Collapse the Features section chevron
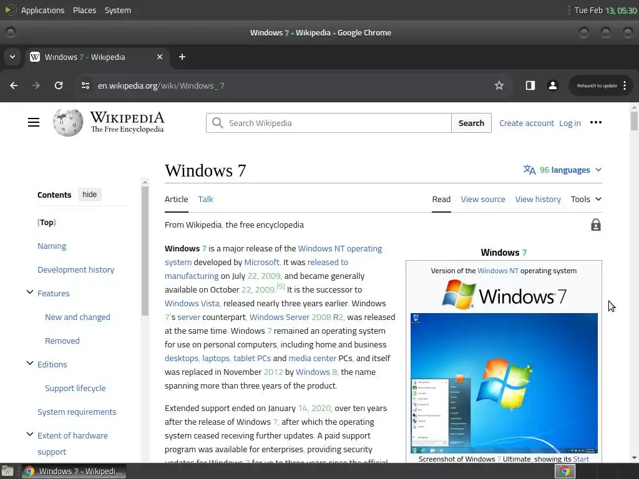The image size is (639, 479). (30, 292)
